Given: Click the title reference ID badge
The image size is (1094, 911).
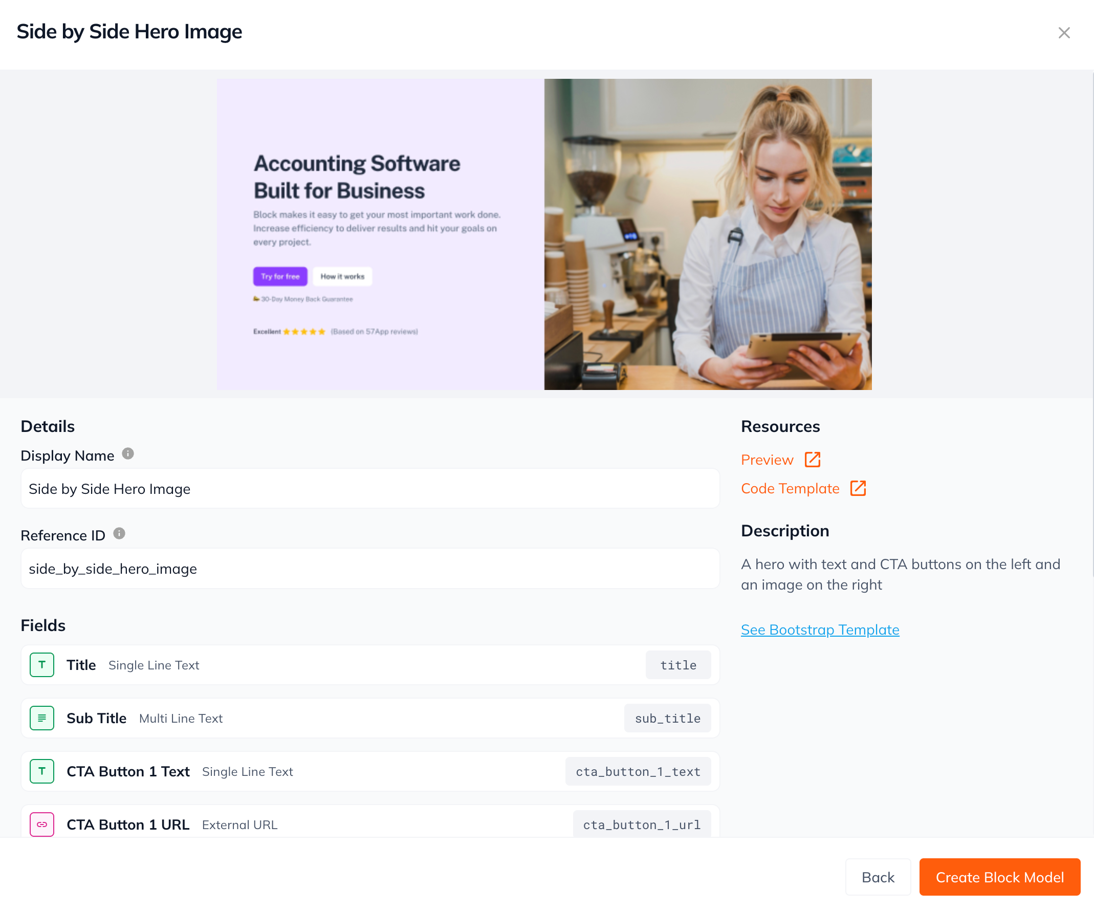Looking at the screenshot, I should 678,665.
